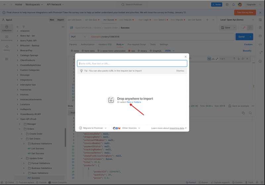This screenshot has width=265, height=185.
Task: Open the History sidebar tab
Action: [7, 48]
